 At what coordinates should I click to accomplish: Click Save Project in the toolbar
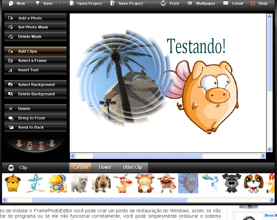point(127,3)
